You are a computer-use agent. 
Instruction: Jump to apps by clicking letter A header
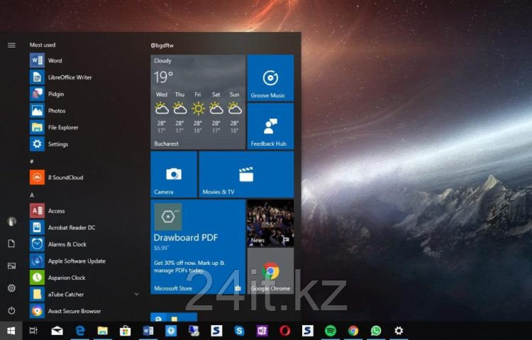[32, 195]
